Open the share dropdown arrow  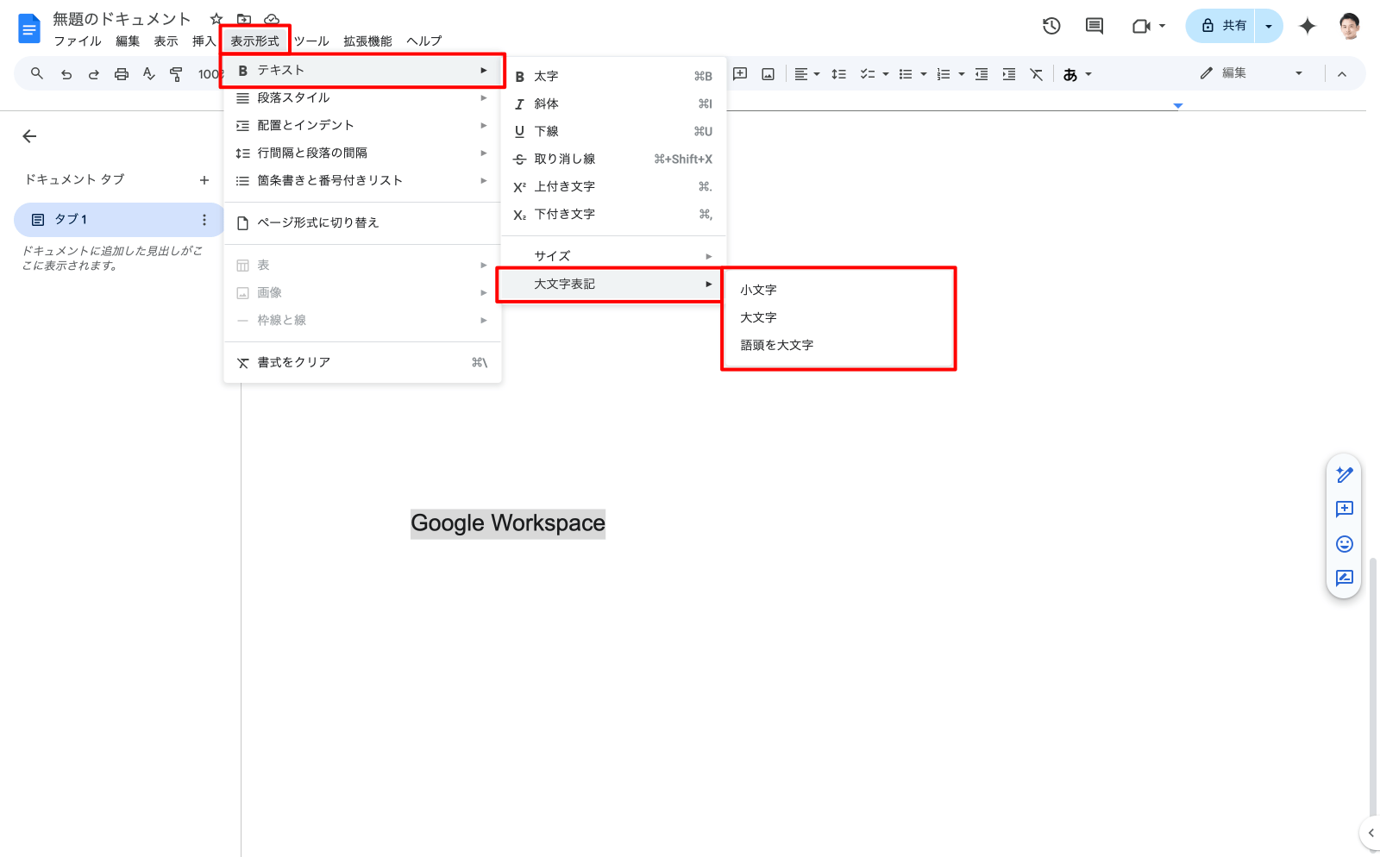pyautogui.click(x=1269, y=26)
